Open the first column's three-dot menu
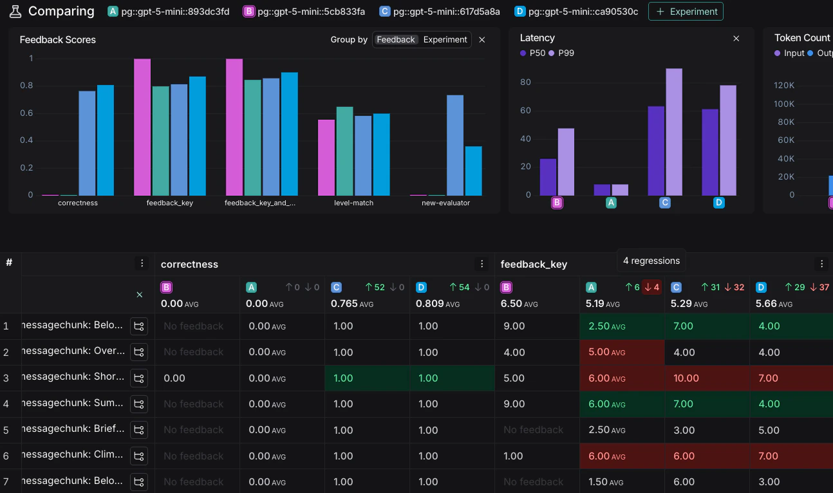 point(142,263)
